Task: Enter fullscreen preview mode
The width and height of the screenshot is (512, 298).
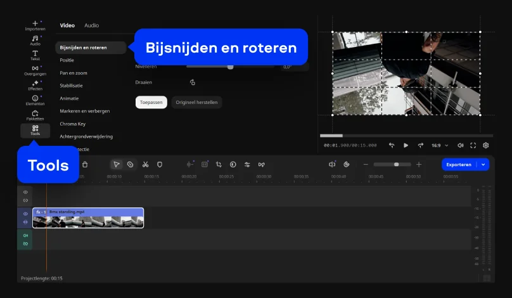Action: 473,145
